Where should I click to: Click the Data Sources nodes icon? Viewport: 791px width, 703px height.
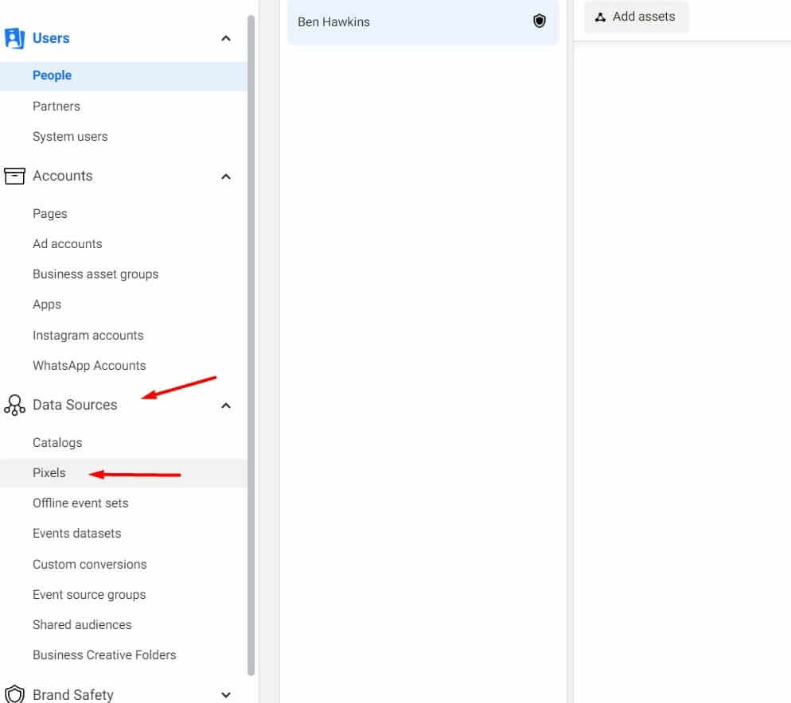point(14,405)
